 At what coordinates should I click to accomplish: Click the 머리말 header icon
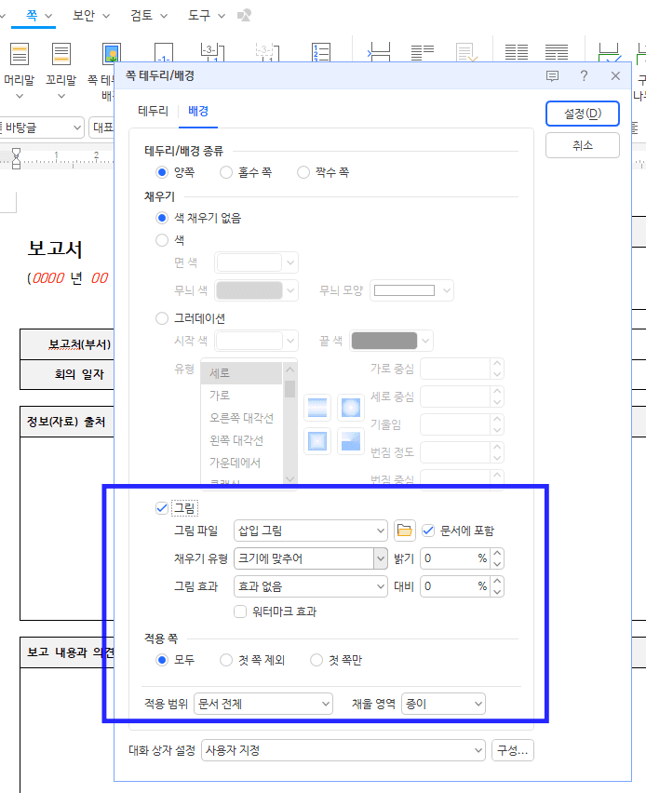point(20,54)
